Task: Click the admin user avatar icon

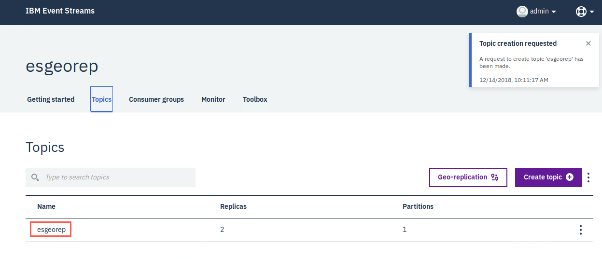Action: pos(522,11)
